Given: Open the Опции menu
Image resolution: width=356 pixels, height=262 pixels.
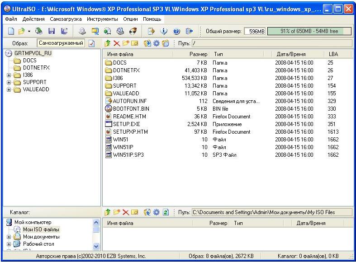Looking at the screenshot, I should (130, 19).
